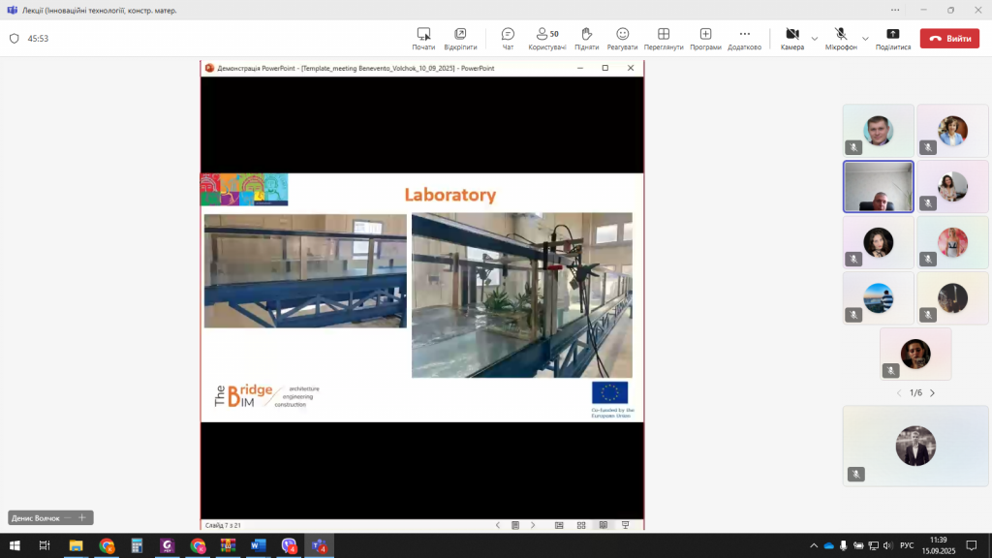Select the highlighted speaker video tile

point(878,186)
